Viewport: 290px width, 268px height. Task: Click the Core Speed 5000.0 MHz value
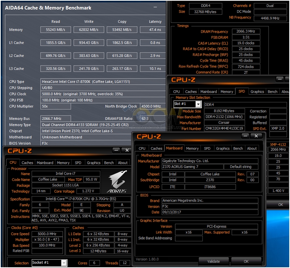click(x=47, y=234)
